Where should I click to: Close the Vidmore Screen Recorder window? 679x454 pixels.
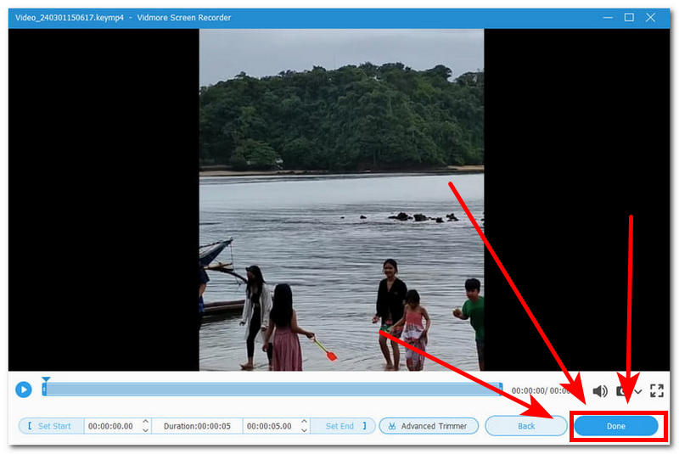(x=650, y=17)
